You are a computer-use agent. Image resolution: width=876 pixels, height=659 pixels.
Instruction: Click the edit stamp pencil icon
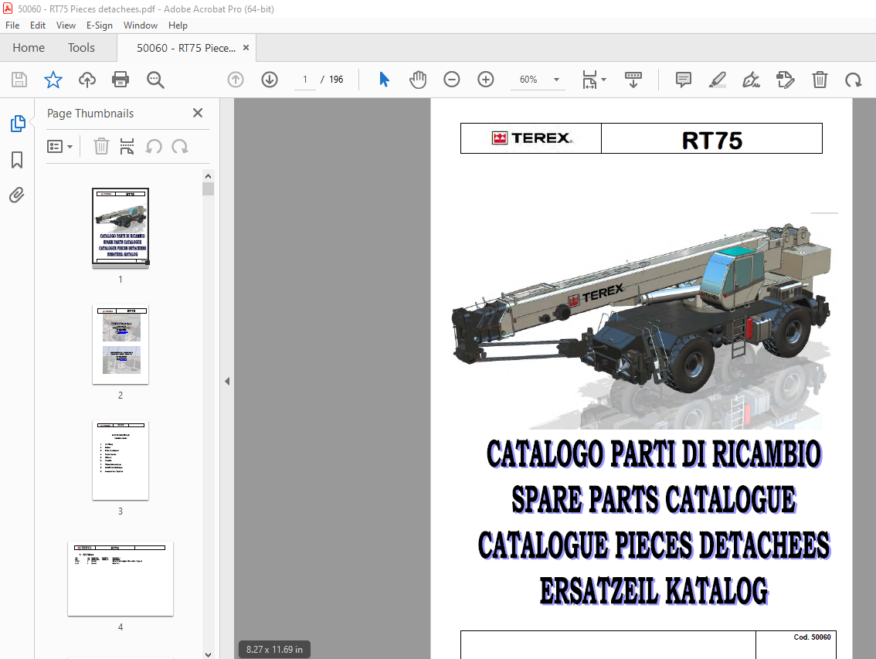click(785, 80)
